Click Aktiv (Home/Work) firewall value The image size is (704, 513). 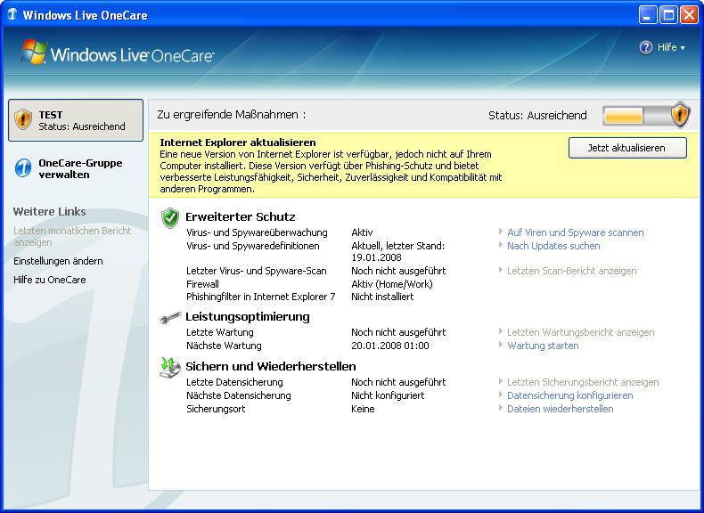point(391,284)
